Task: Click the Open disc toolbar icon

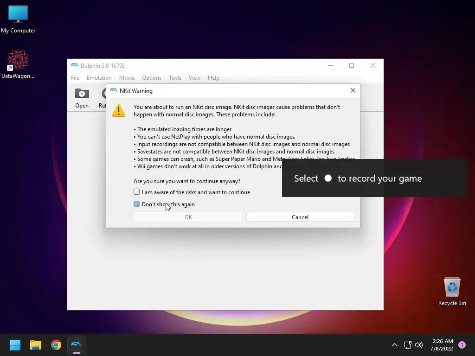Action: [x=82, y=98]
